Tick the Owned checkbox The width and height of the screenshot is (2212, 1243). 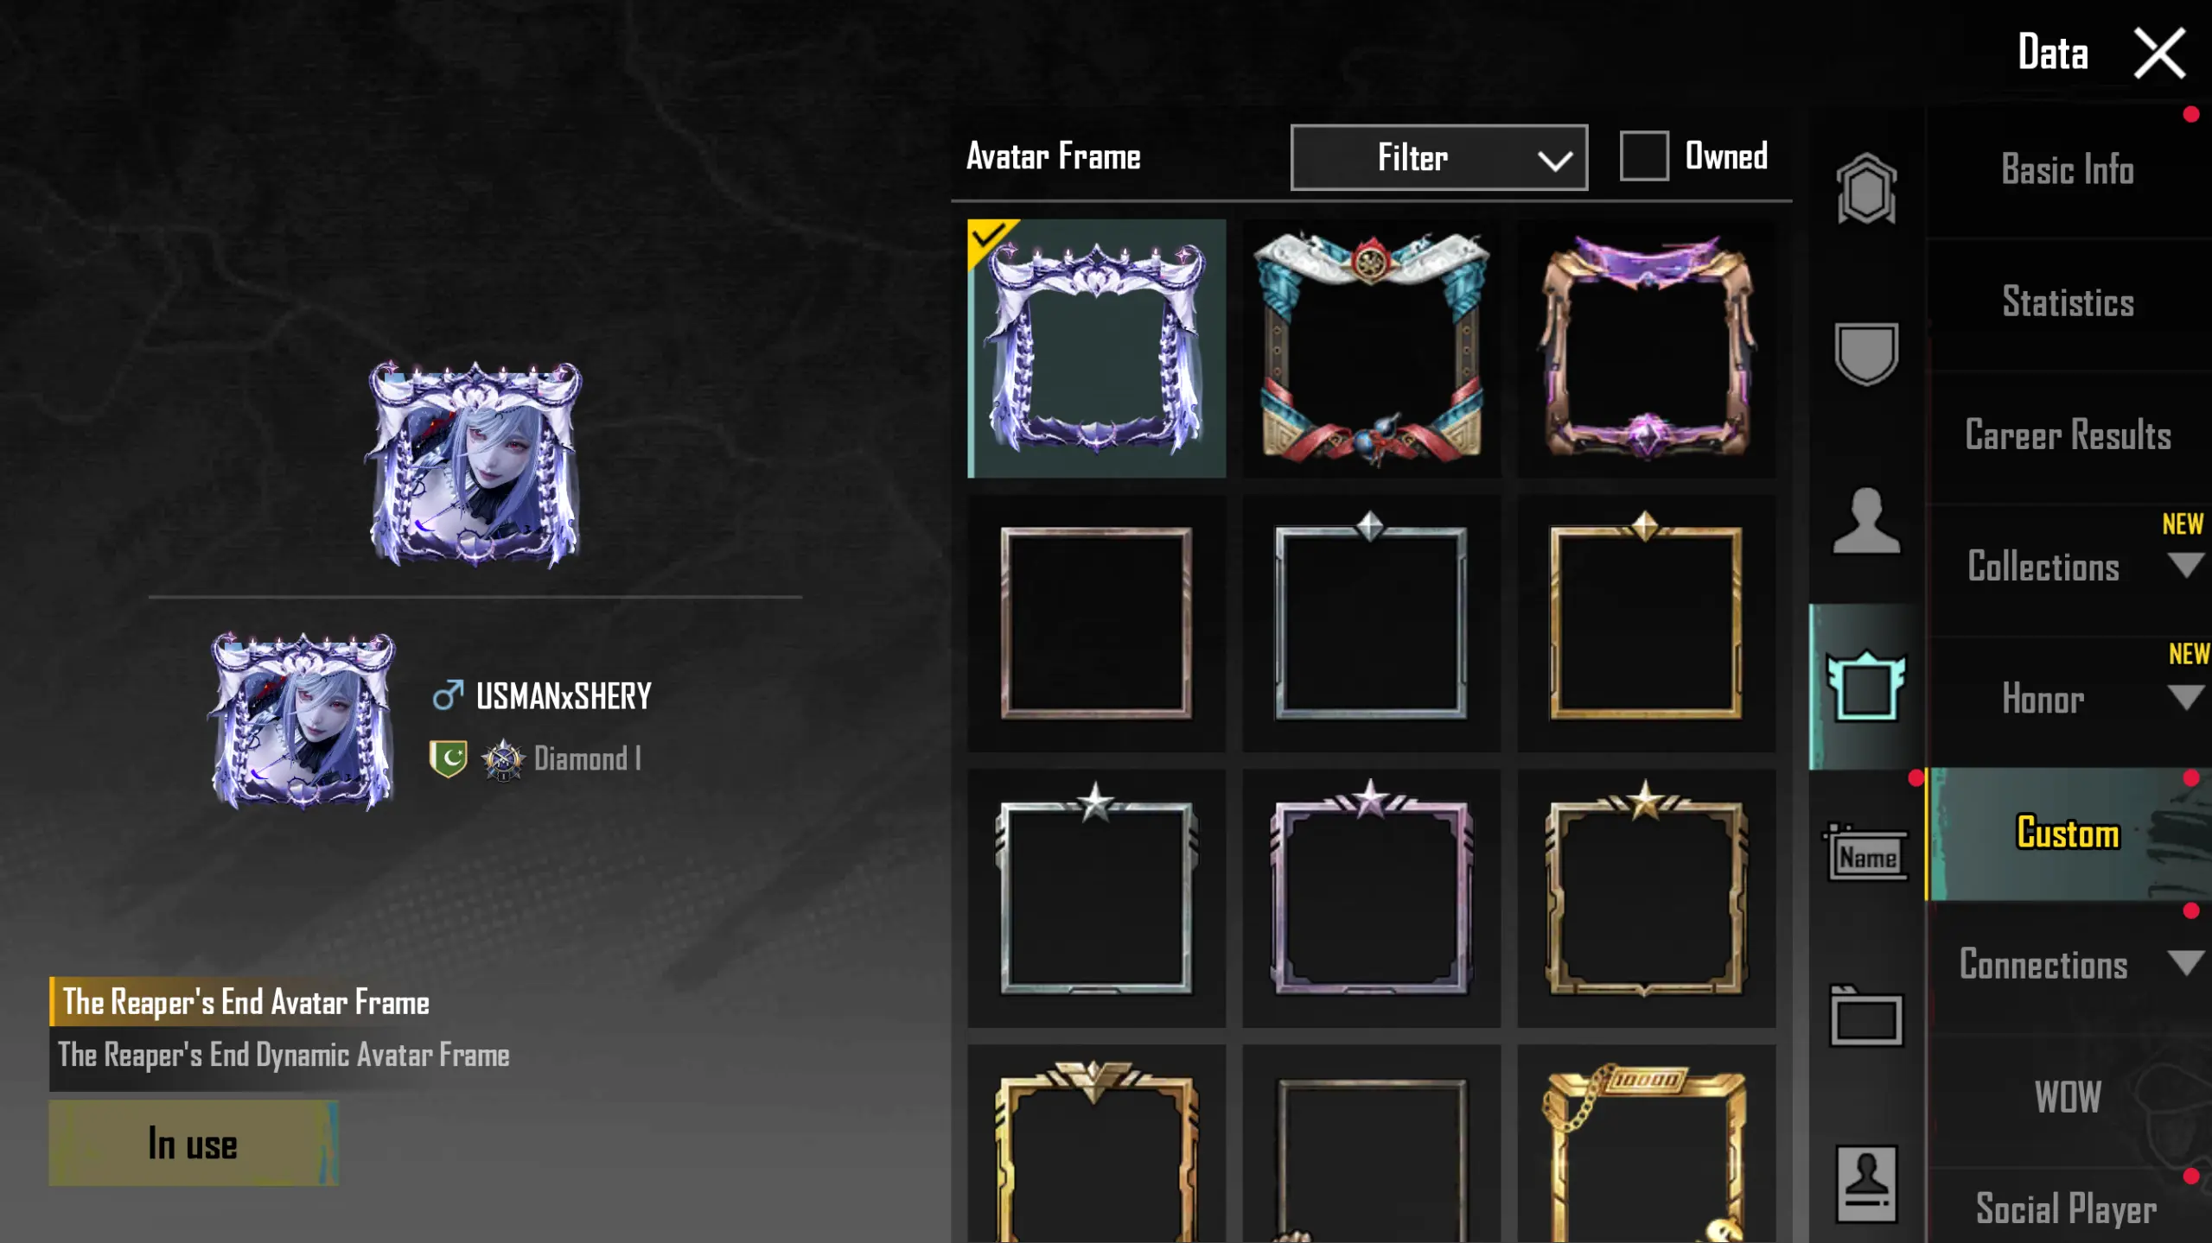click(1643, 156)
